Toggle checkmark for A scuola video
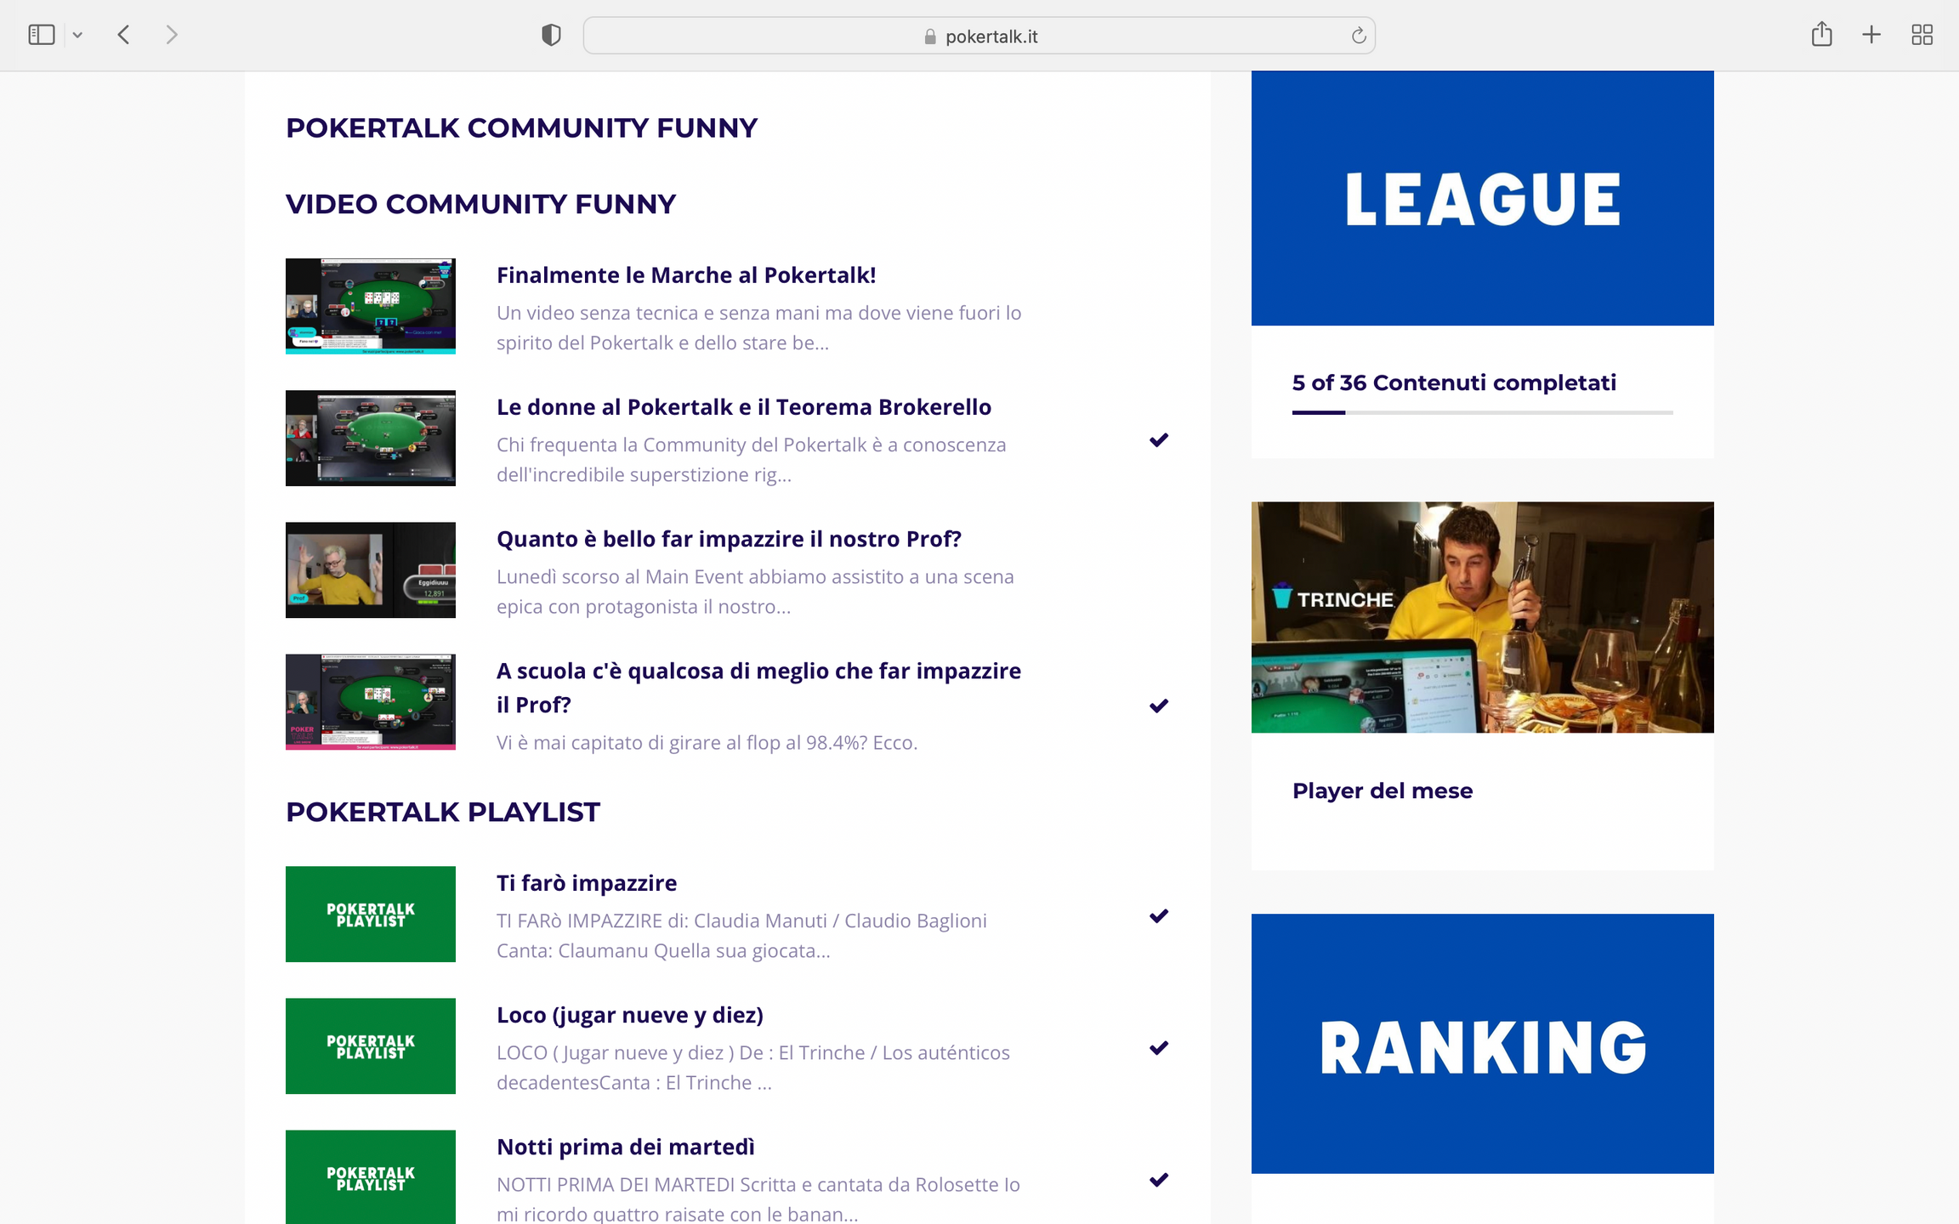1959x1224 pixels. coord(1158,705)
